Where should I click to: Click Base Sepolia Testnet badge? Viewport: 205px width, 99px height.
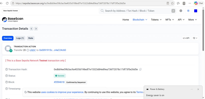pos(11,11)
